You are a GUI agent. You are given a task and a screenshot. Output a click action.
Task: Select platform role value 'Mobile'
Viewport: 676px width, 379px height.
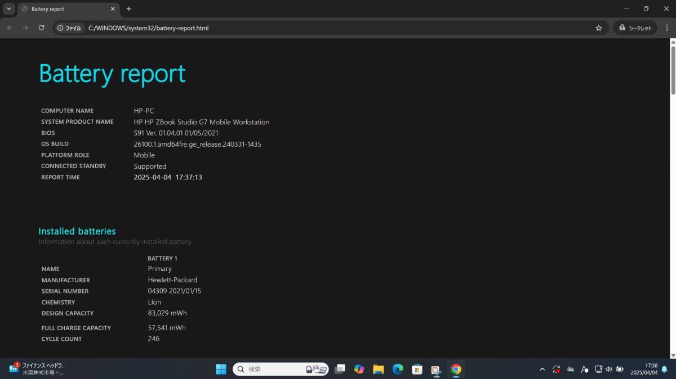click(144, 155)
